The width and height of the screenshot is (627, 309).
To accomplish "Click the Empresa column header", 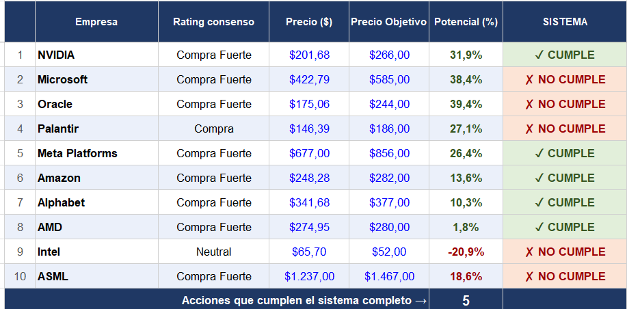I will (x=96, y=22).
